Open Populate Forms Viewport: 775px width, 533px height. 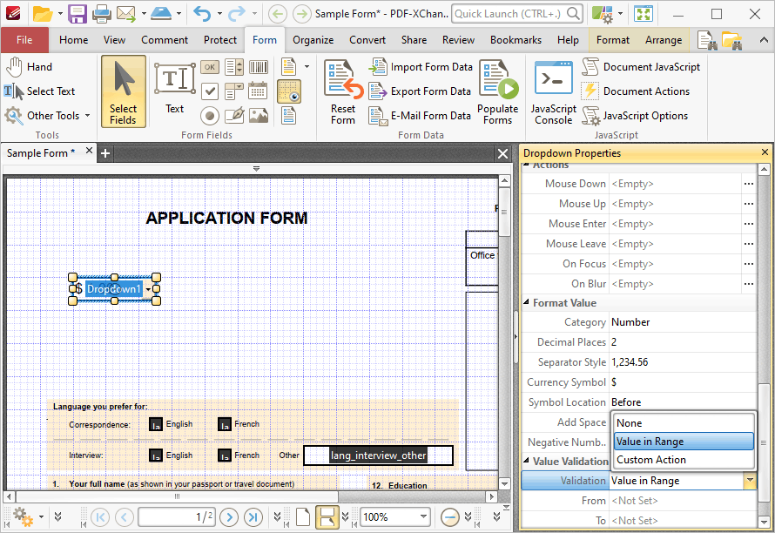point(498,92)
